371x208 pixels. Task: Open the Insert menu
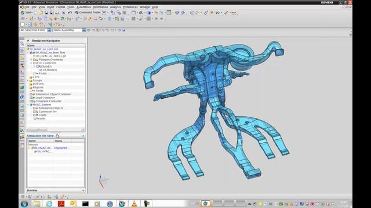(x=50, y=7)
